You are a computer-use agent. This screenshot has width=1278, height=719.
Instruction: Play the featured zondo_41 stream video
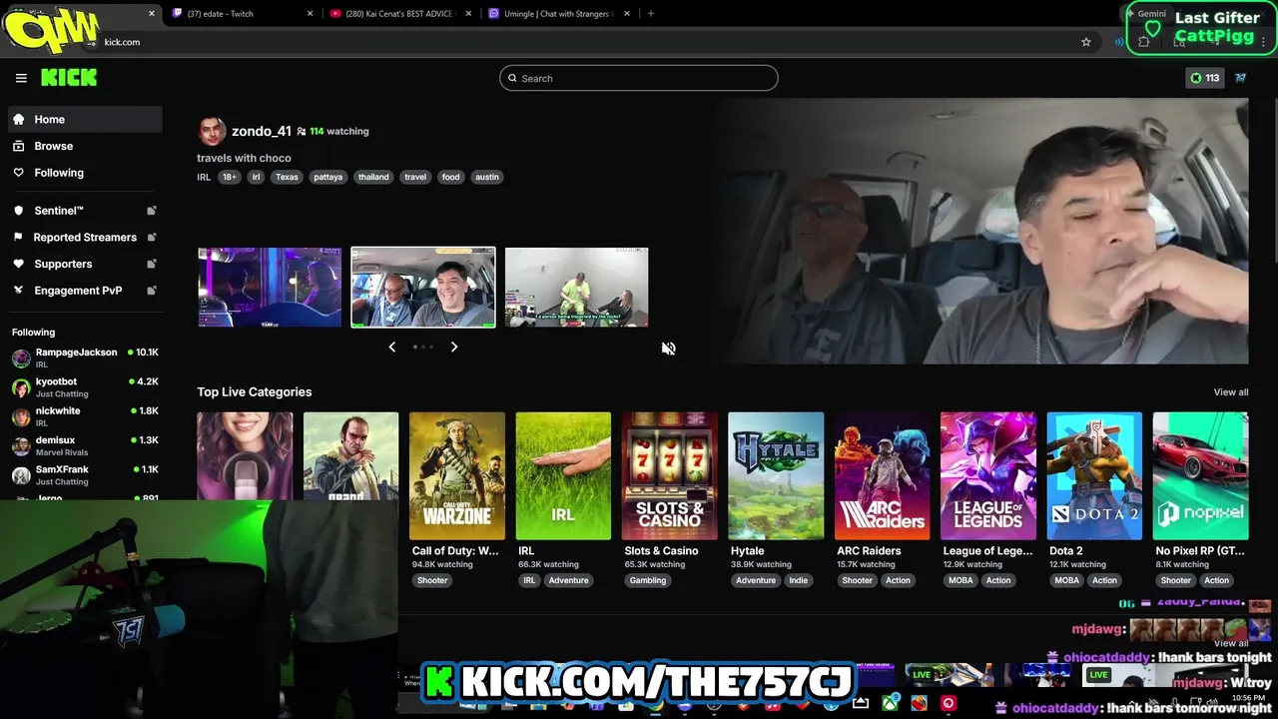click(983, 231)
